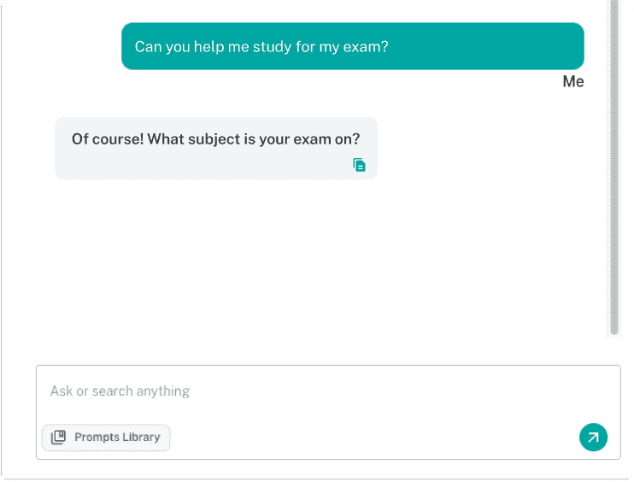This screenshot has height=482, width=634.
Task: Copy the assistant's reply with the copy icon
Action: [x=360, y=165]
